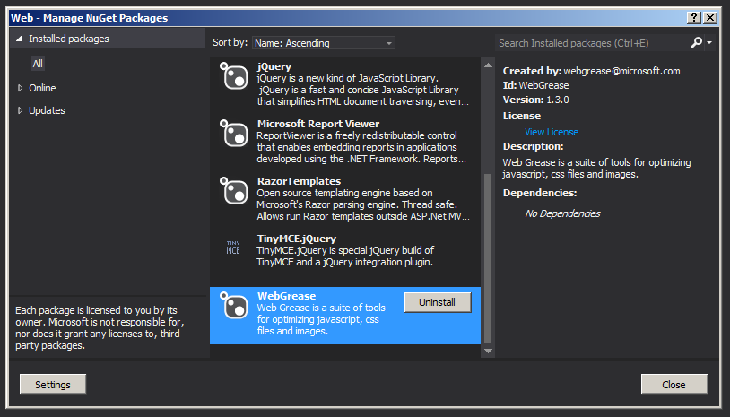Click the Version 1.3.0 text
The width and height of the screenshot is (730, 417).
click(536, 100)
